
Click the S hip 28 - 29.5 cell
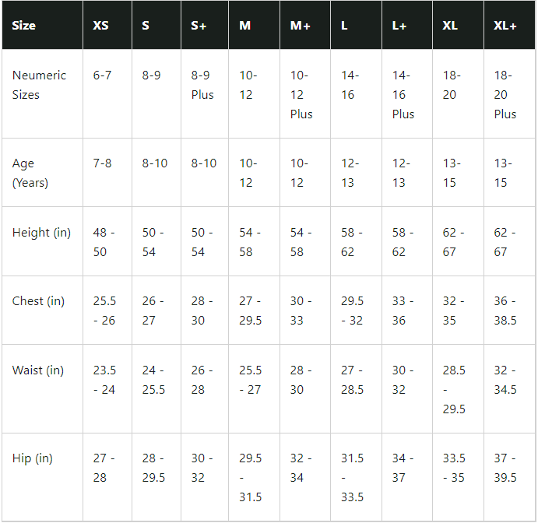coord(153,468)
